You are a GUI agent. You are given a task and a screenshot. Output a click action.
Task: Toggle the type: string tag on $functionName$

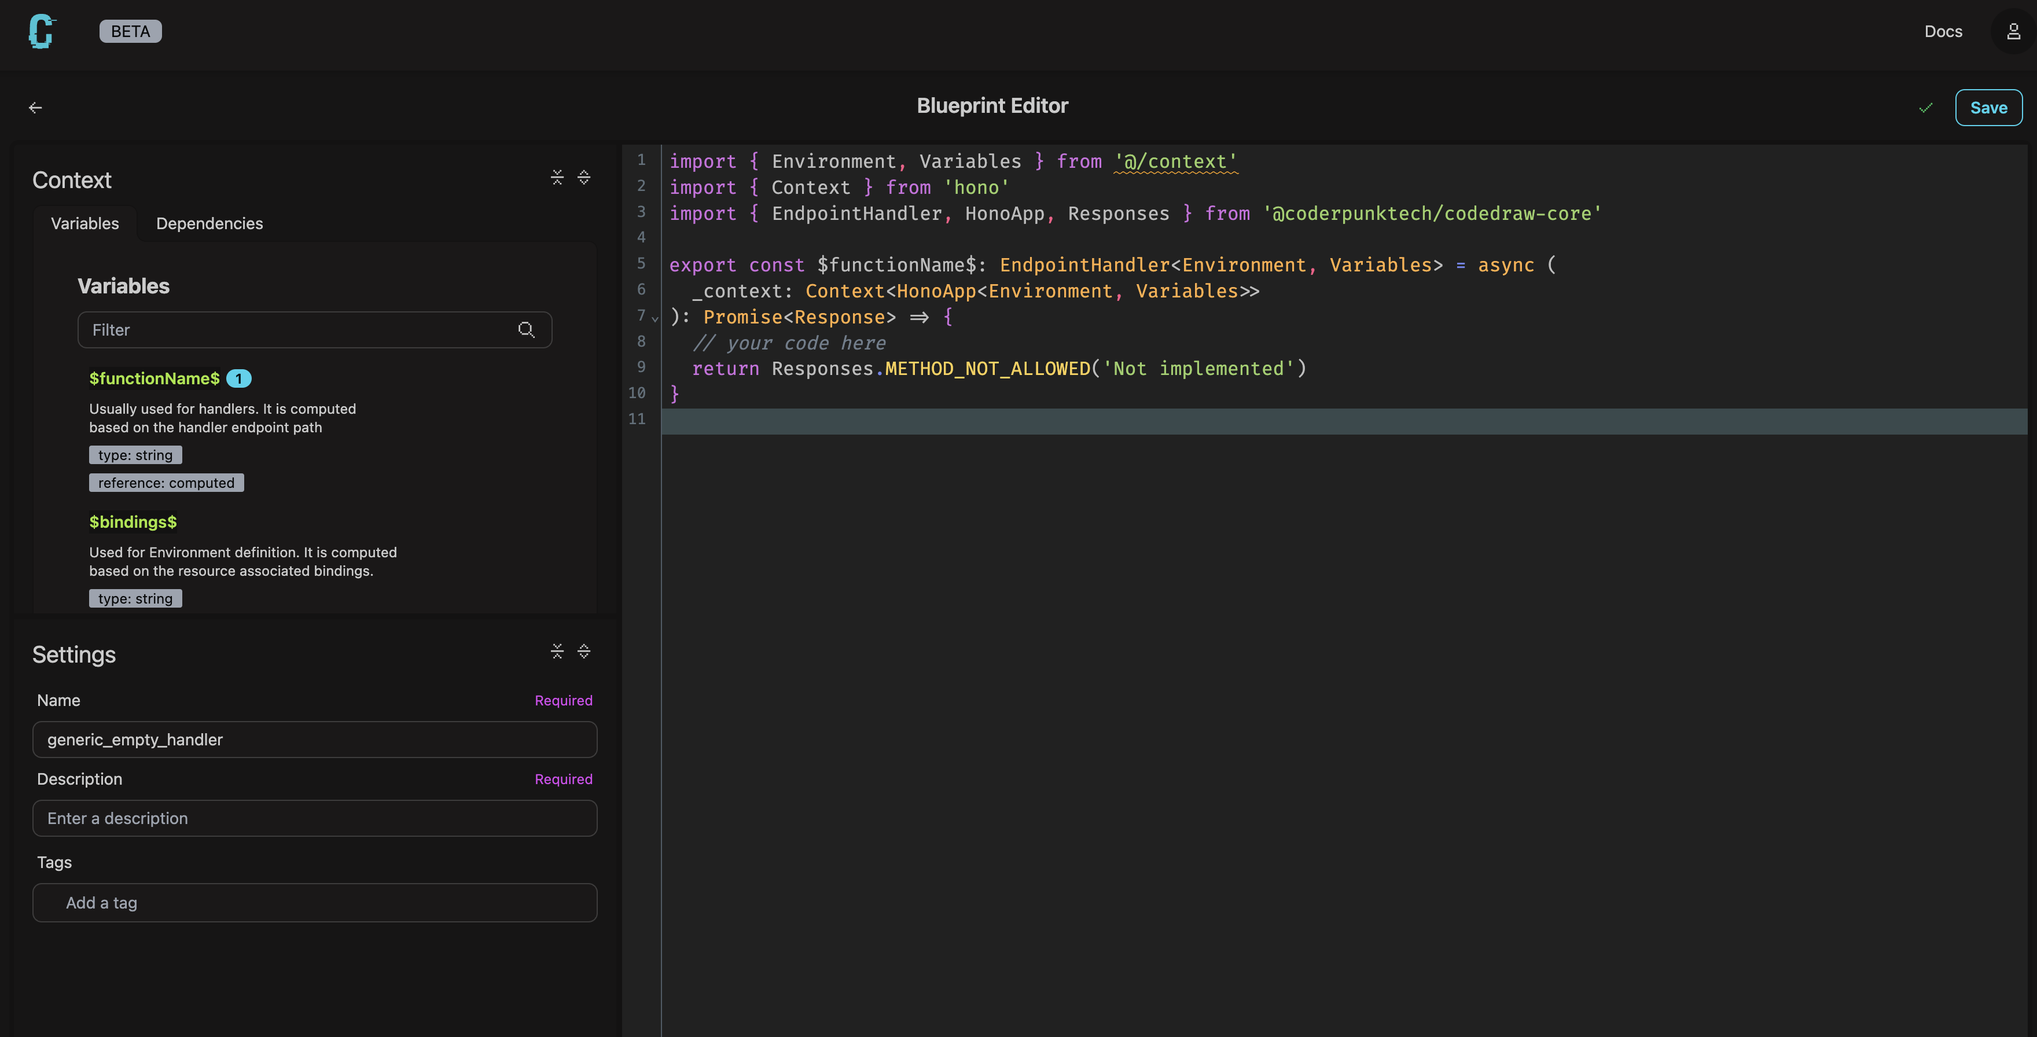[x=135, y=455]
